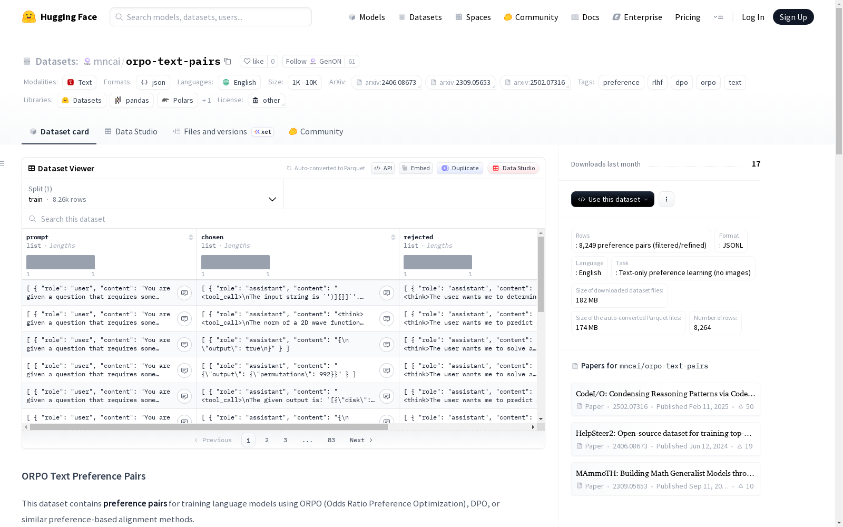
Task: Go to the Next page of rows
Action: [361, 440]
